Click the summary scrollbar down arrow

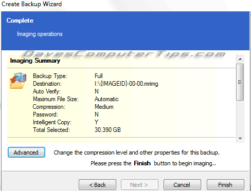(240, 138)
